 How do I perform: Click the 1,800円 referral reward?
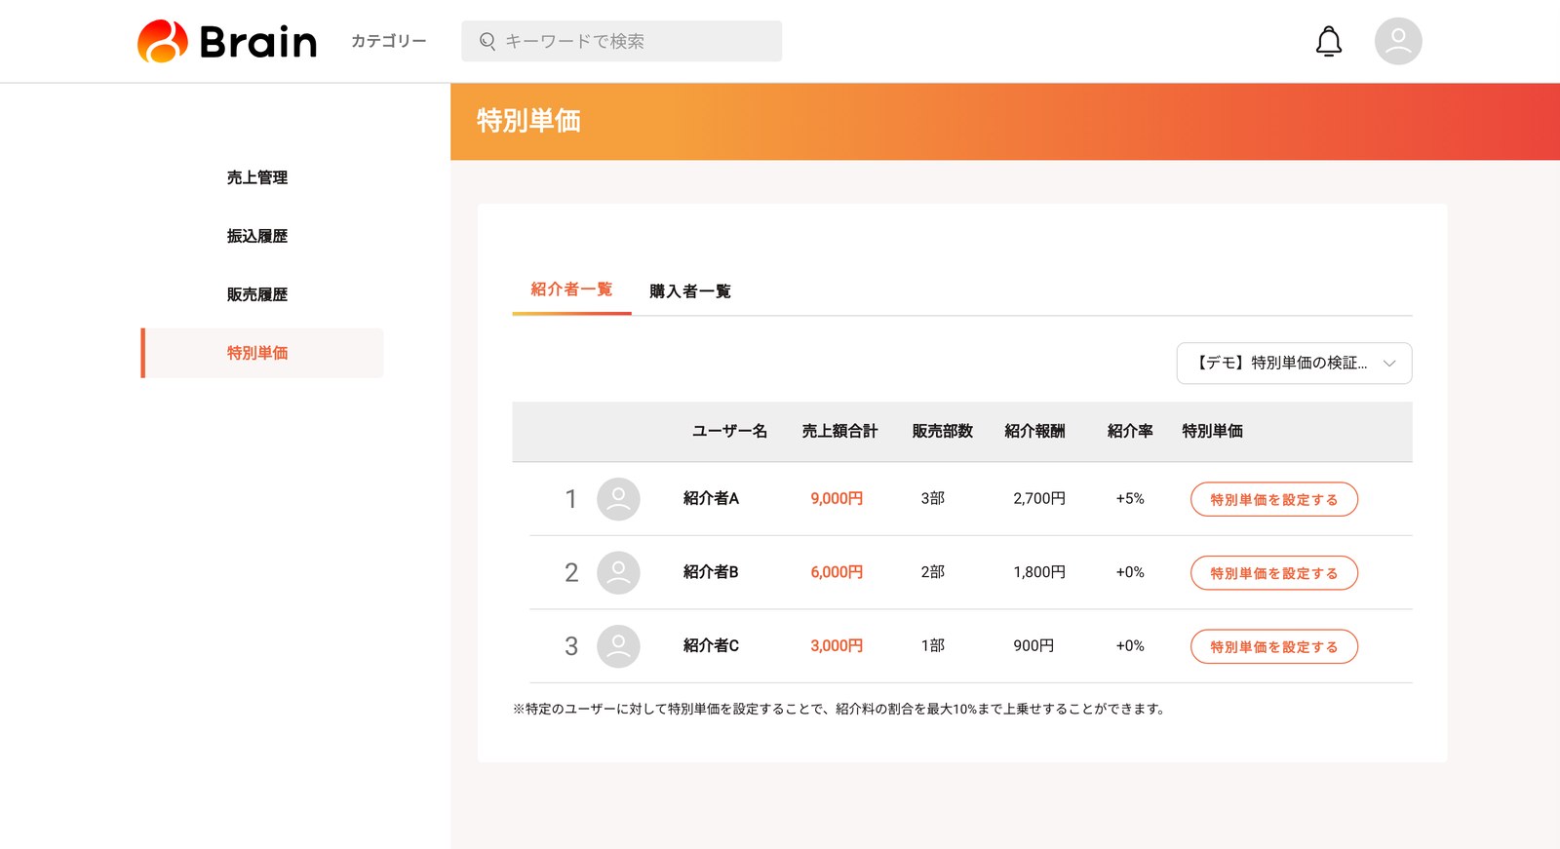tap(1039, 572)
